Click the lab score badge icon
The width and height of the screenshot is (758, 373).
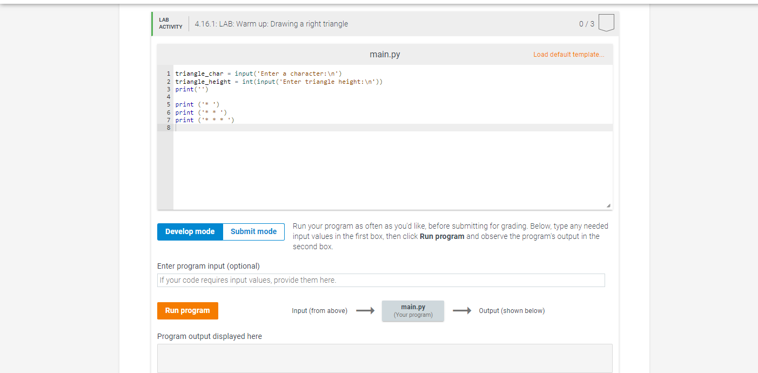pos(607,23)
